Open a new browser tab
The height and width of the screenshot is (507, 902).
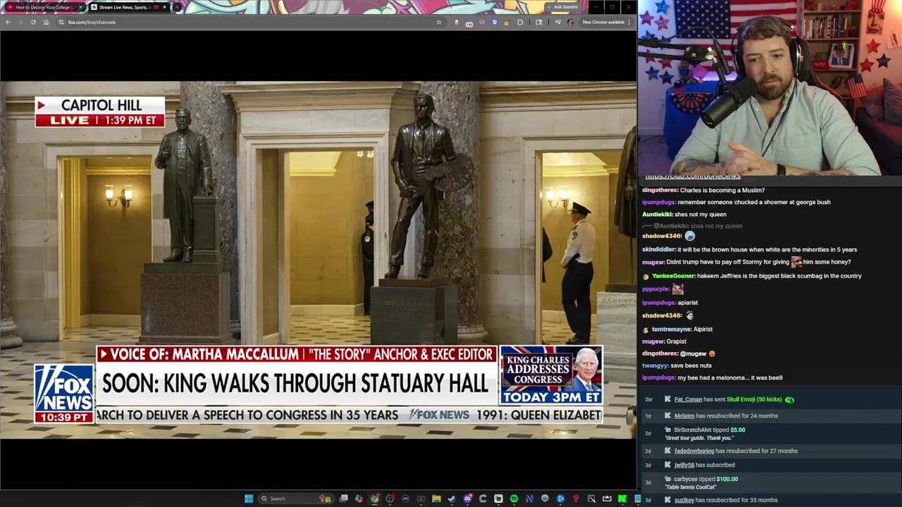(x=177, y=7)
